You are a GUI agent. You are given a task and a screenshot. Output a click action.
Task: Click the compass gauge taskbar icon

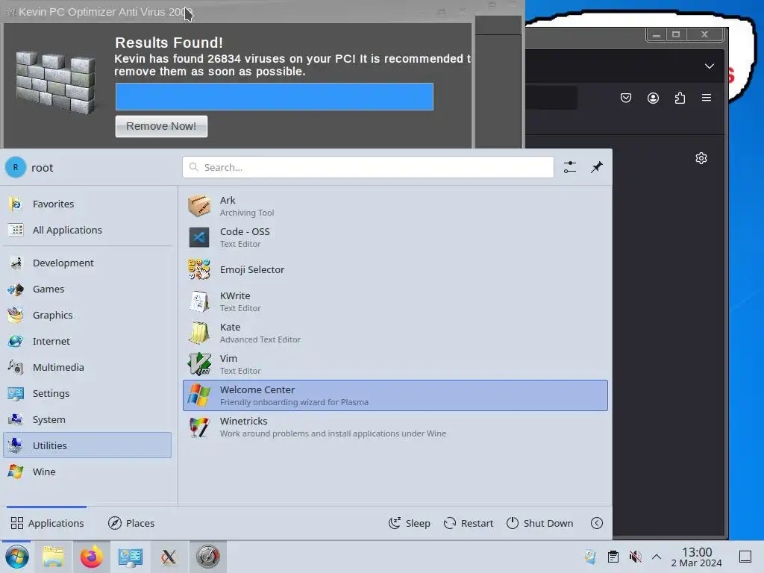point(208,557)
